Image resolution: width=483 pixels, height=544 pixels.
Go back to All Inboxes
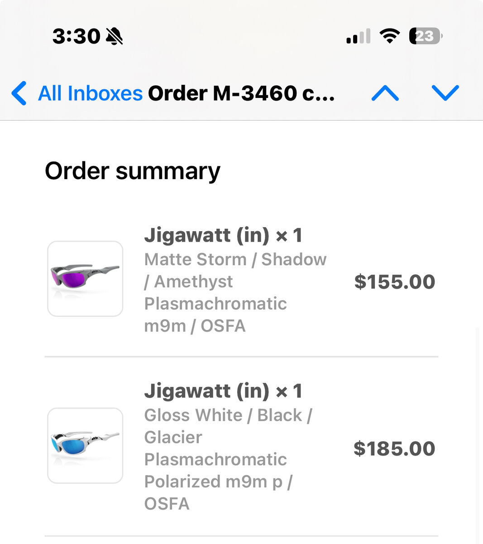(x=90, y=93)
